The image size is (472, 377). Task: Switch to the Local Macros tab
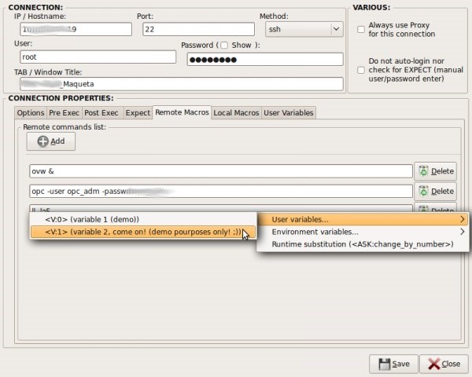pyautogui.click(x=236, y=113)
